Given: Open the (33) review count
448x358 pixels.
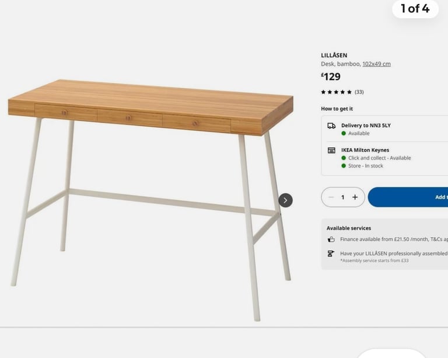Looking at the screenshot, I should pos(359,92).
